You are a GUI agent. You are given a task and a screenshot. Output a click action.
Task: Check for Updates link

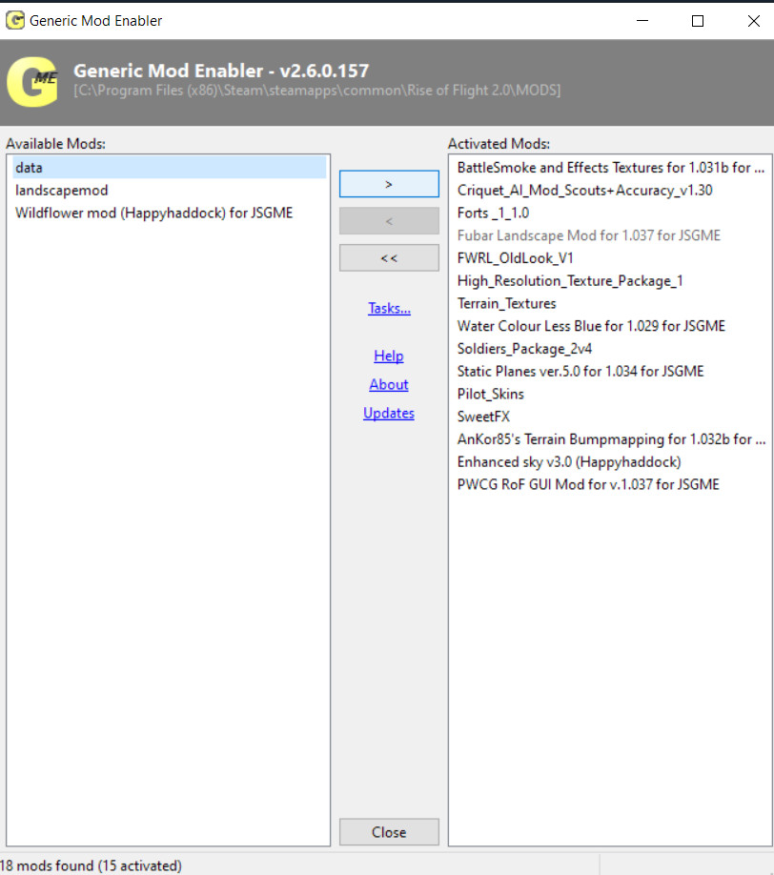click(388, 413)
